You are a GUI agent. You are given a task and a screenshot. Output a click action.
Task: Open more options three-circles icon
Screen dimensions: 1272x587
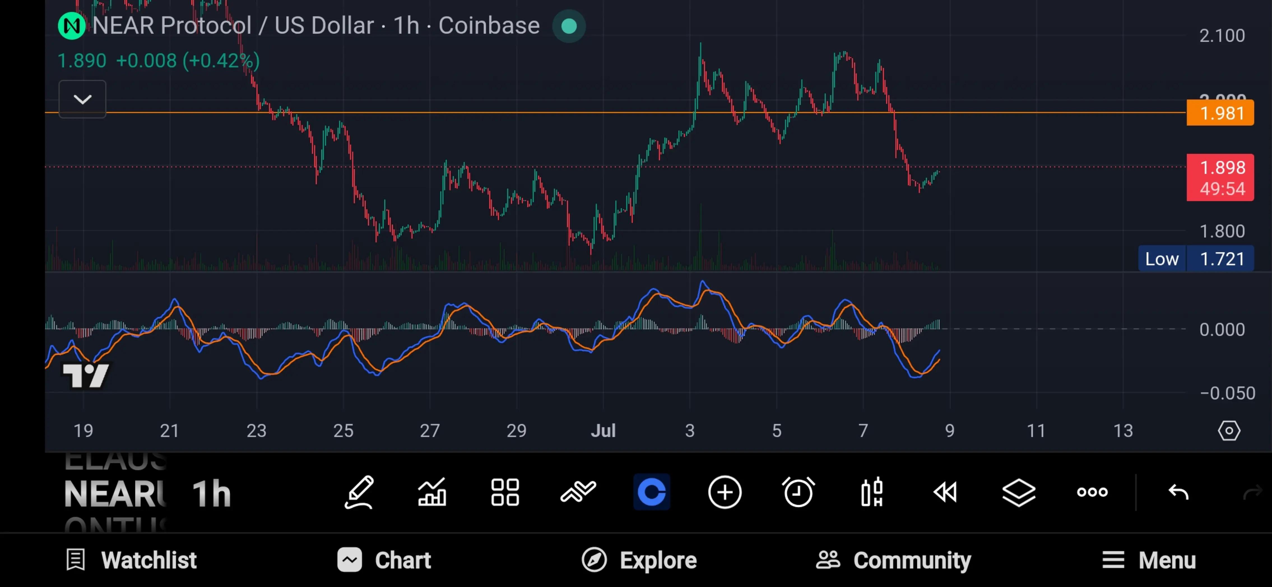1092,492
